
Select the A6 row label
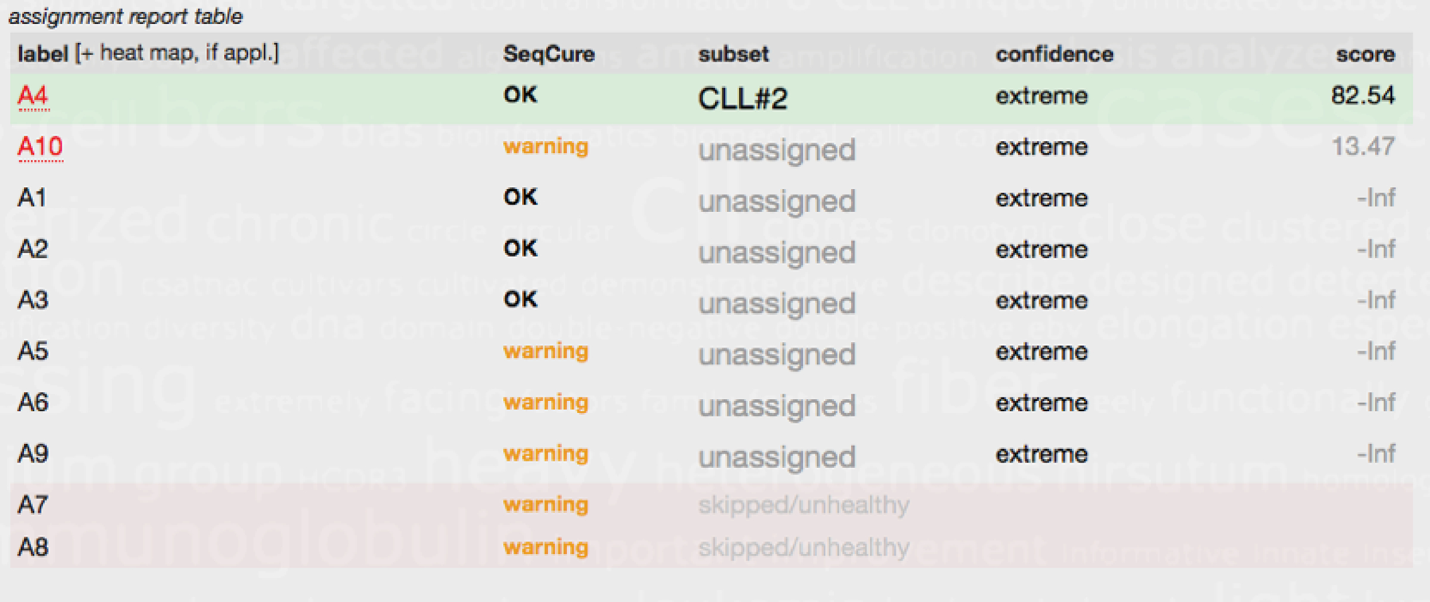coord(33,403)
